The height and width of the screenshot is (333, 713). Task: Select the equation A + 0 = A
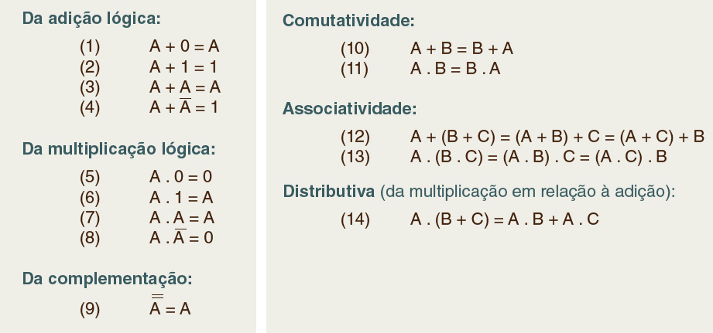[x=185, y=46]
